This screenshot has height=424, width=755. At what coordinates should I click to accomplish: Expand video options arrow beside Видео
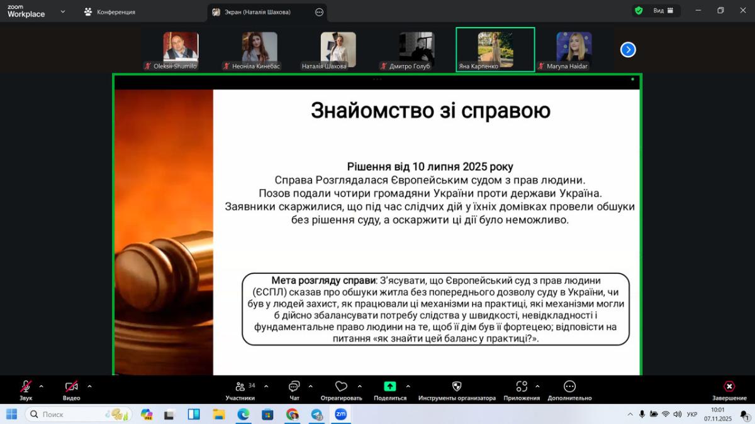point(89,386)
